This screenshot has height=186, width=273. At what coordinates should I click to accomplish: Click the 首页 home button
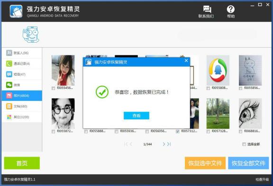[22, 163]
